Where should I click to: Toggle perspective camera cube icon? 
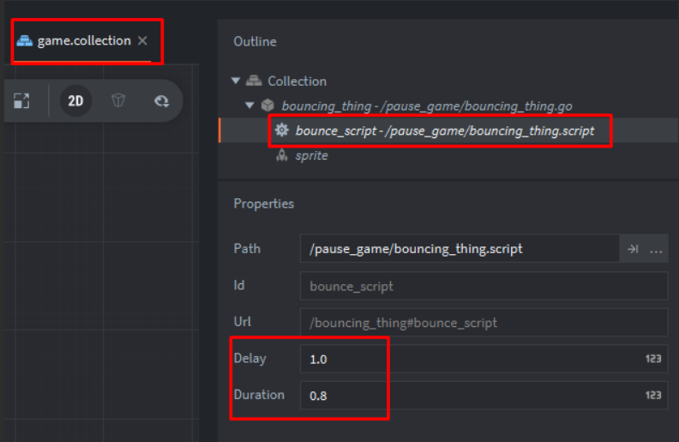pyautogui.click(x=118, y=100)
